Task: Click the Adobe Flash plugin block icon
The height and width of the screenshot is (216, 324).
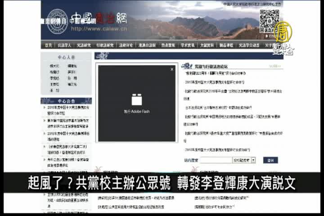Action: pos(136,100)
